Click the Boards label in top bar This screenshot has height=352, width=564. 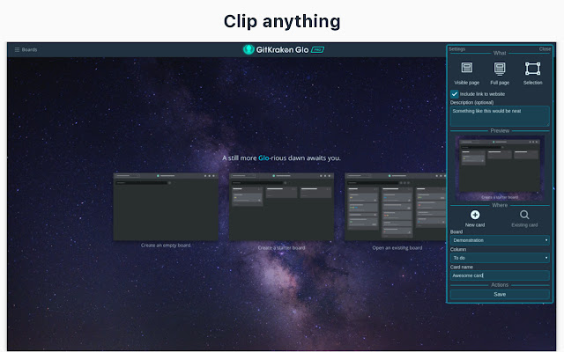pyautogui.click(x=29, y=49)
